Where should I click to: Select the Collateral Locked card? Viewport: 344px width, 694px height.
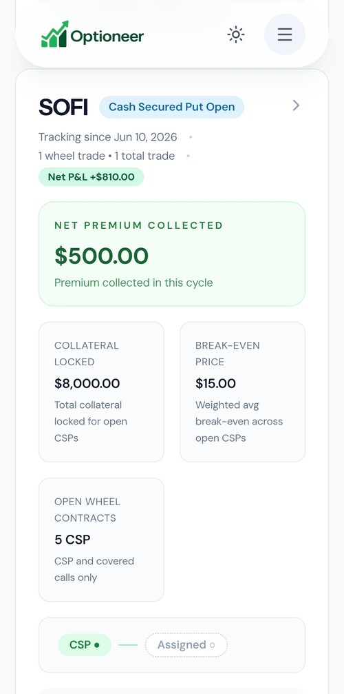pyautogui.click(x=102, y=392)
